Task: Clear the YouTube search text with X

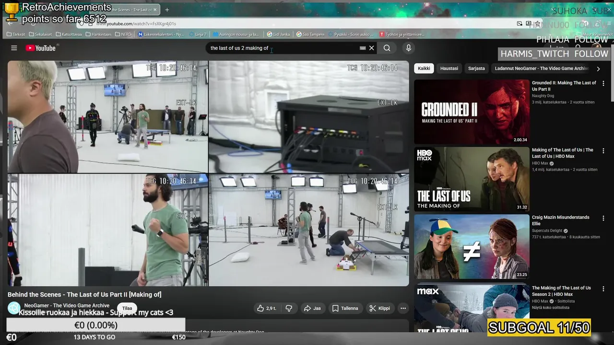Action: pyautogui.click(x=371, y=48)
